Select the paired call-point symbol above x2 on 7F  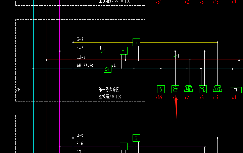click(188, 89)
